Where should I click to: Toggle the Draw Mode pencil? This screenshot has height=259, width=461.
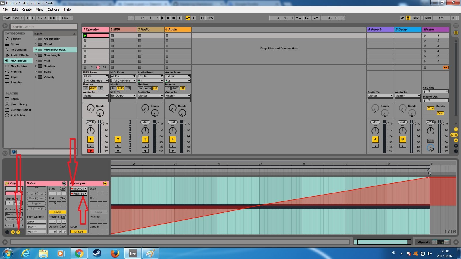[x=403, y=18]
